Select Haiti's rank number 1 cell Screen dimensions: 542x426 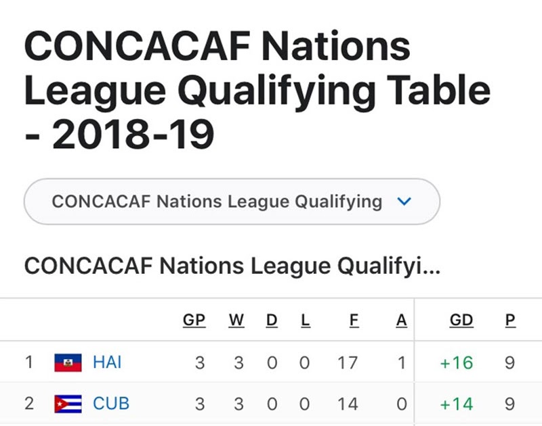click(x=29, y=362)
